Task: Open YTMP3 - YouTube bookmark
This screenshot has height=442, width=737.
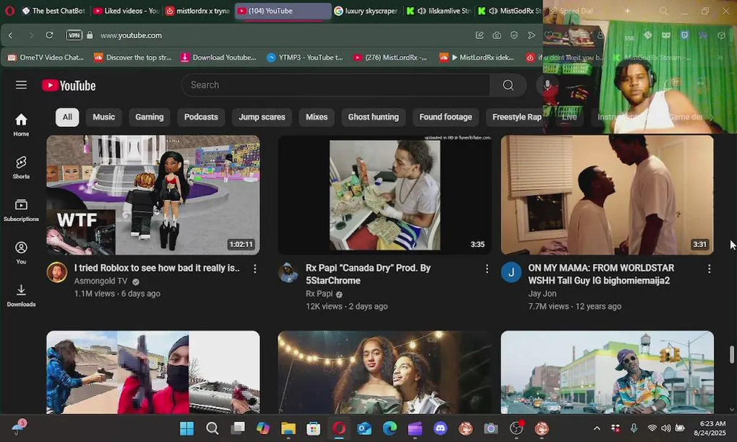Action: coord(305,58)
